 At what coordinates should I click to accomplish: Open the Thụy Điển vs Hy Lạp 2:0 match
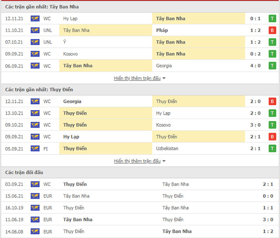point(140,113)
